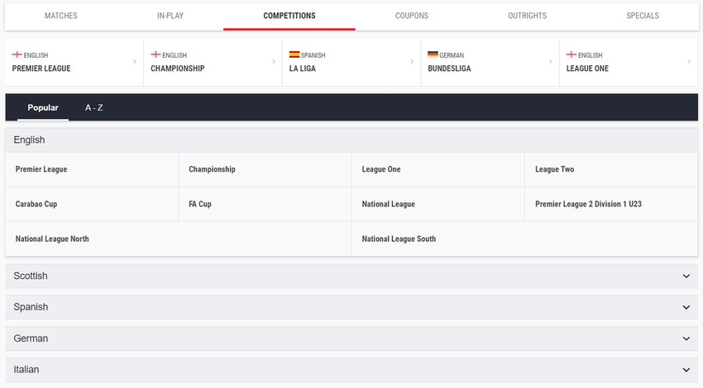The image size is (703, 388).
Task: Open National League North competition
Action: point(179,239)
